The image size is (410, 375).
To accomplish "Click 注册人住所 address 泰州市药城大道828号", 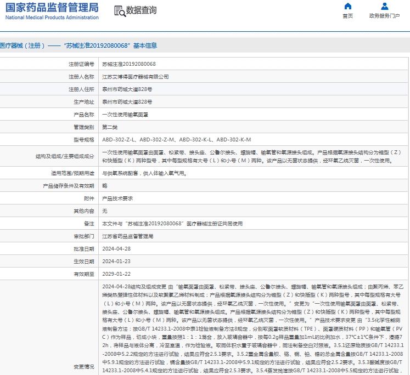I will tap(127, 89).
